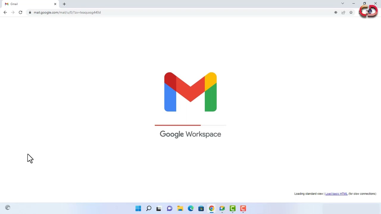Click the widgets icon on taskbar left corner
Viewport: 381px width, 214px height.
tap(8, 208)
